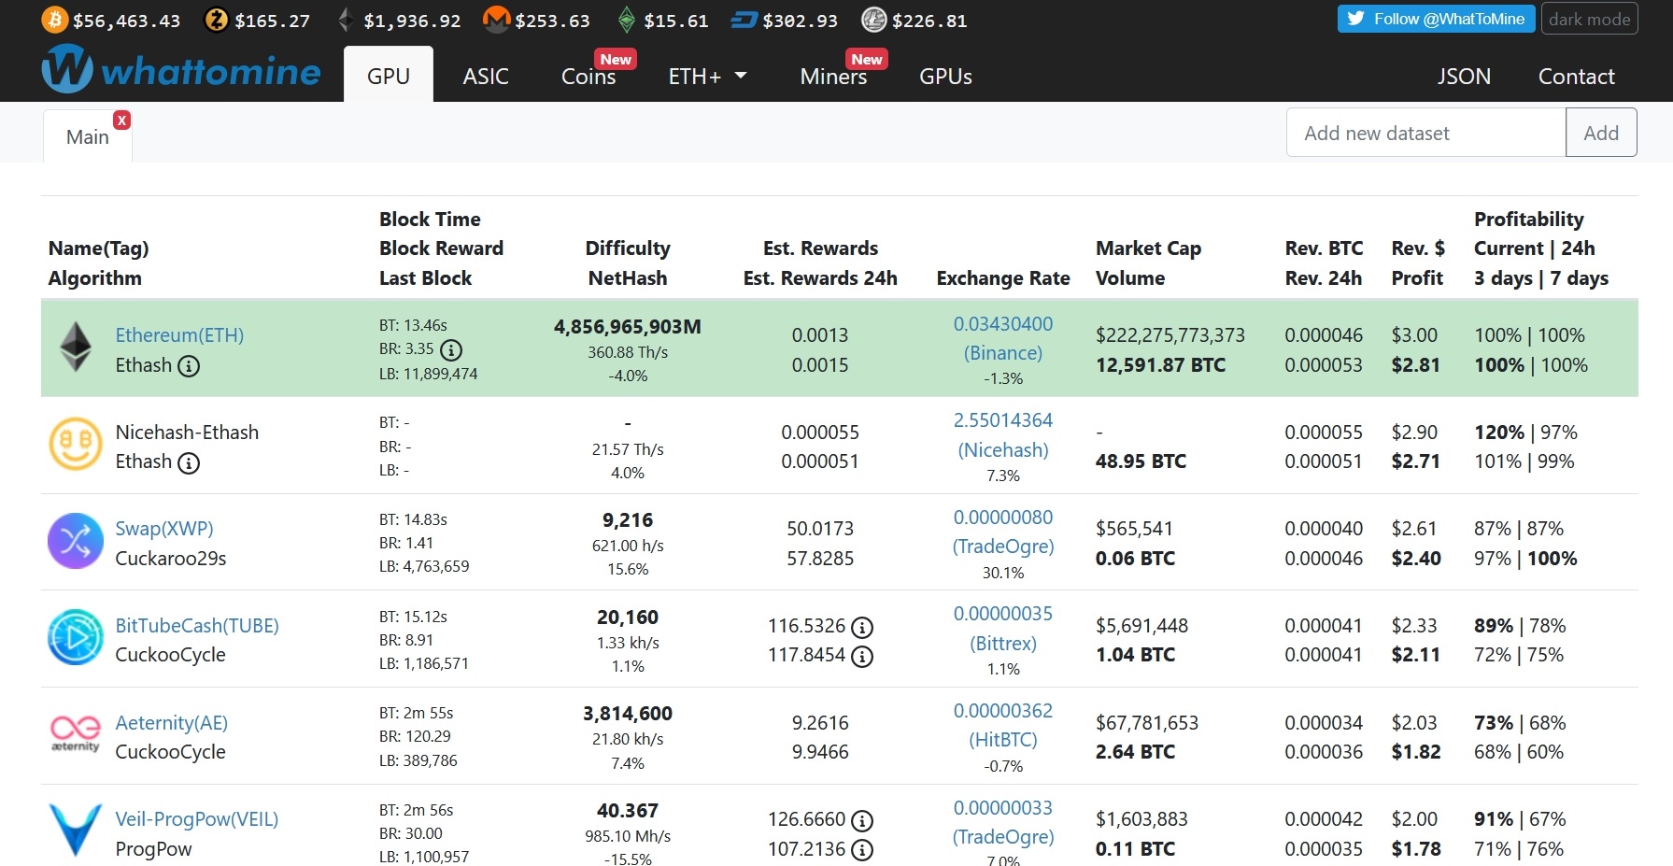Viewport: 1673px width, 866px height.
Task: Click the Aeternity coin logo
Action: tap(76, 734)
